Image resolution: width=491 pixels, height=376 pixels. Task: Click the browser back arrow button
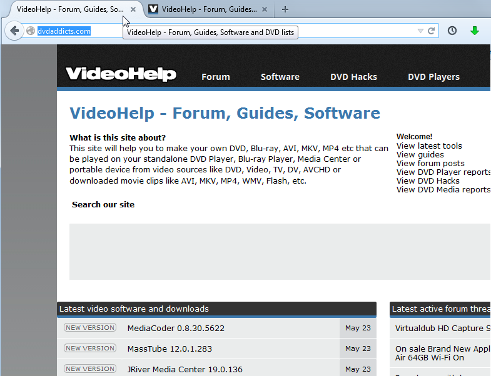[x=14, y=31]
